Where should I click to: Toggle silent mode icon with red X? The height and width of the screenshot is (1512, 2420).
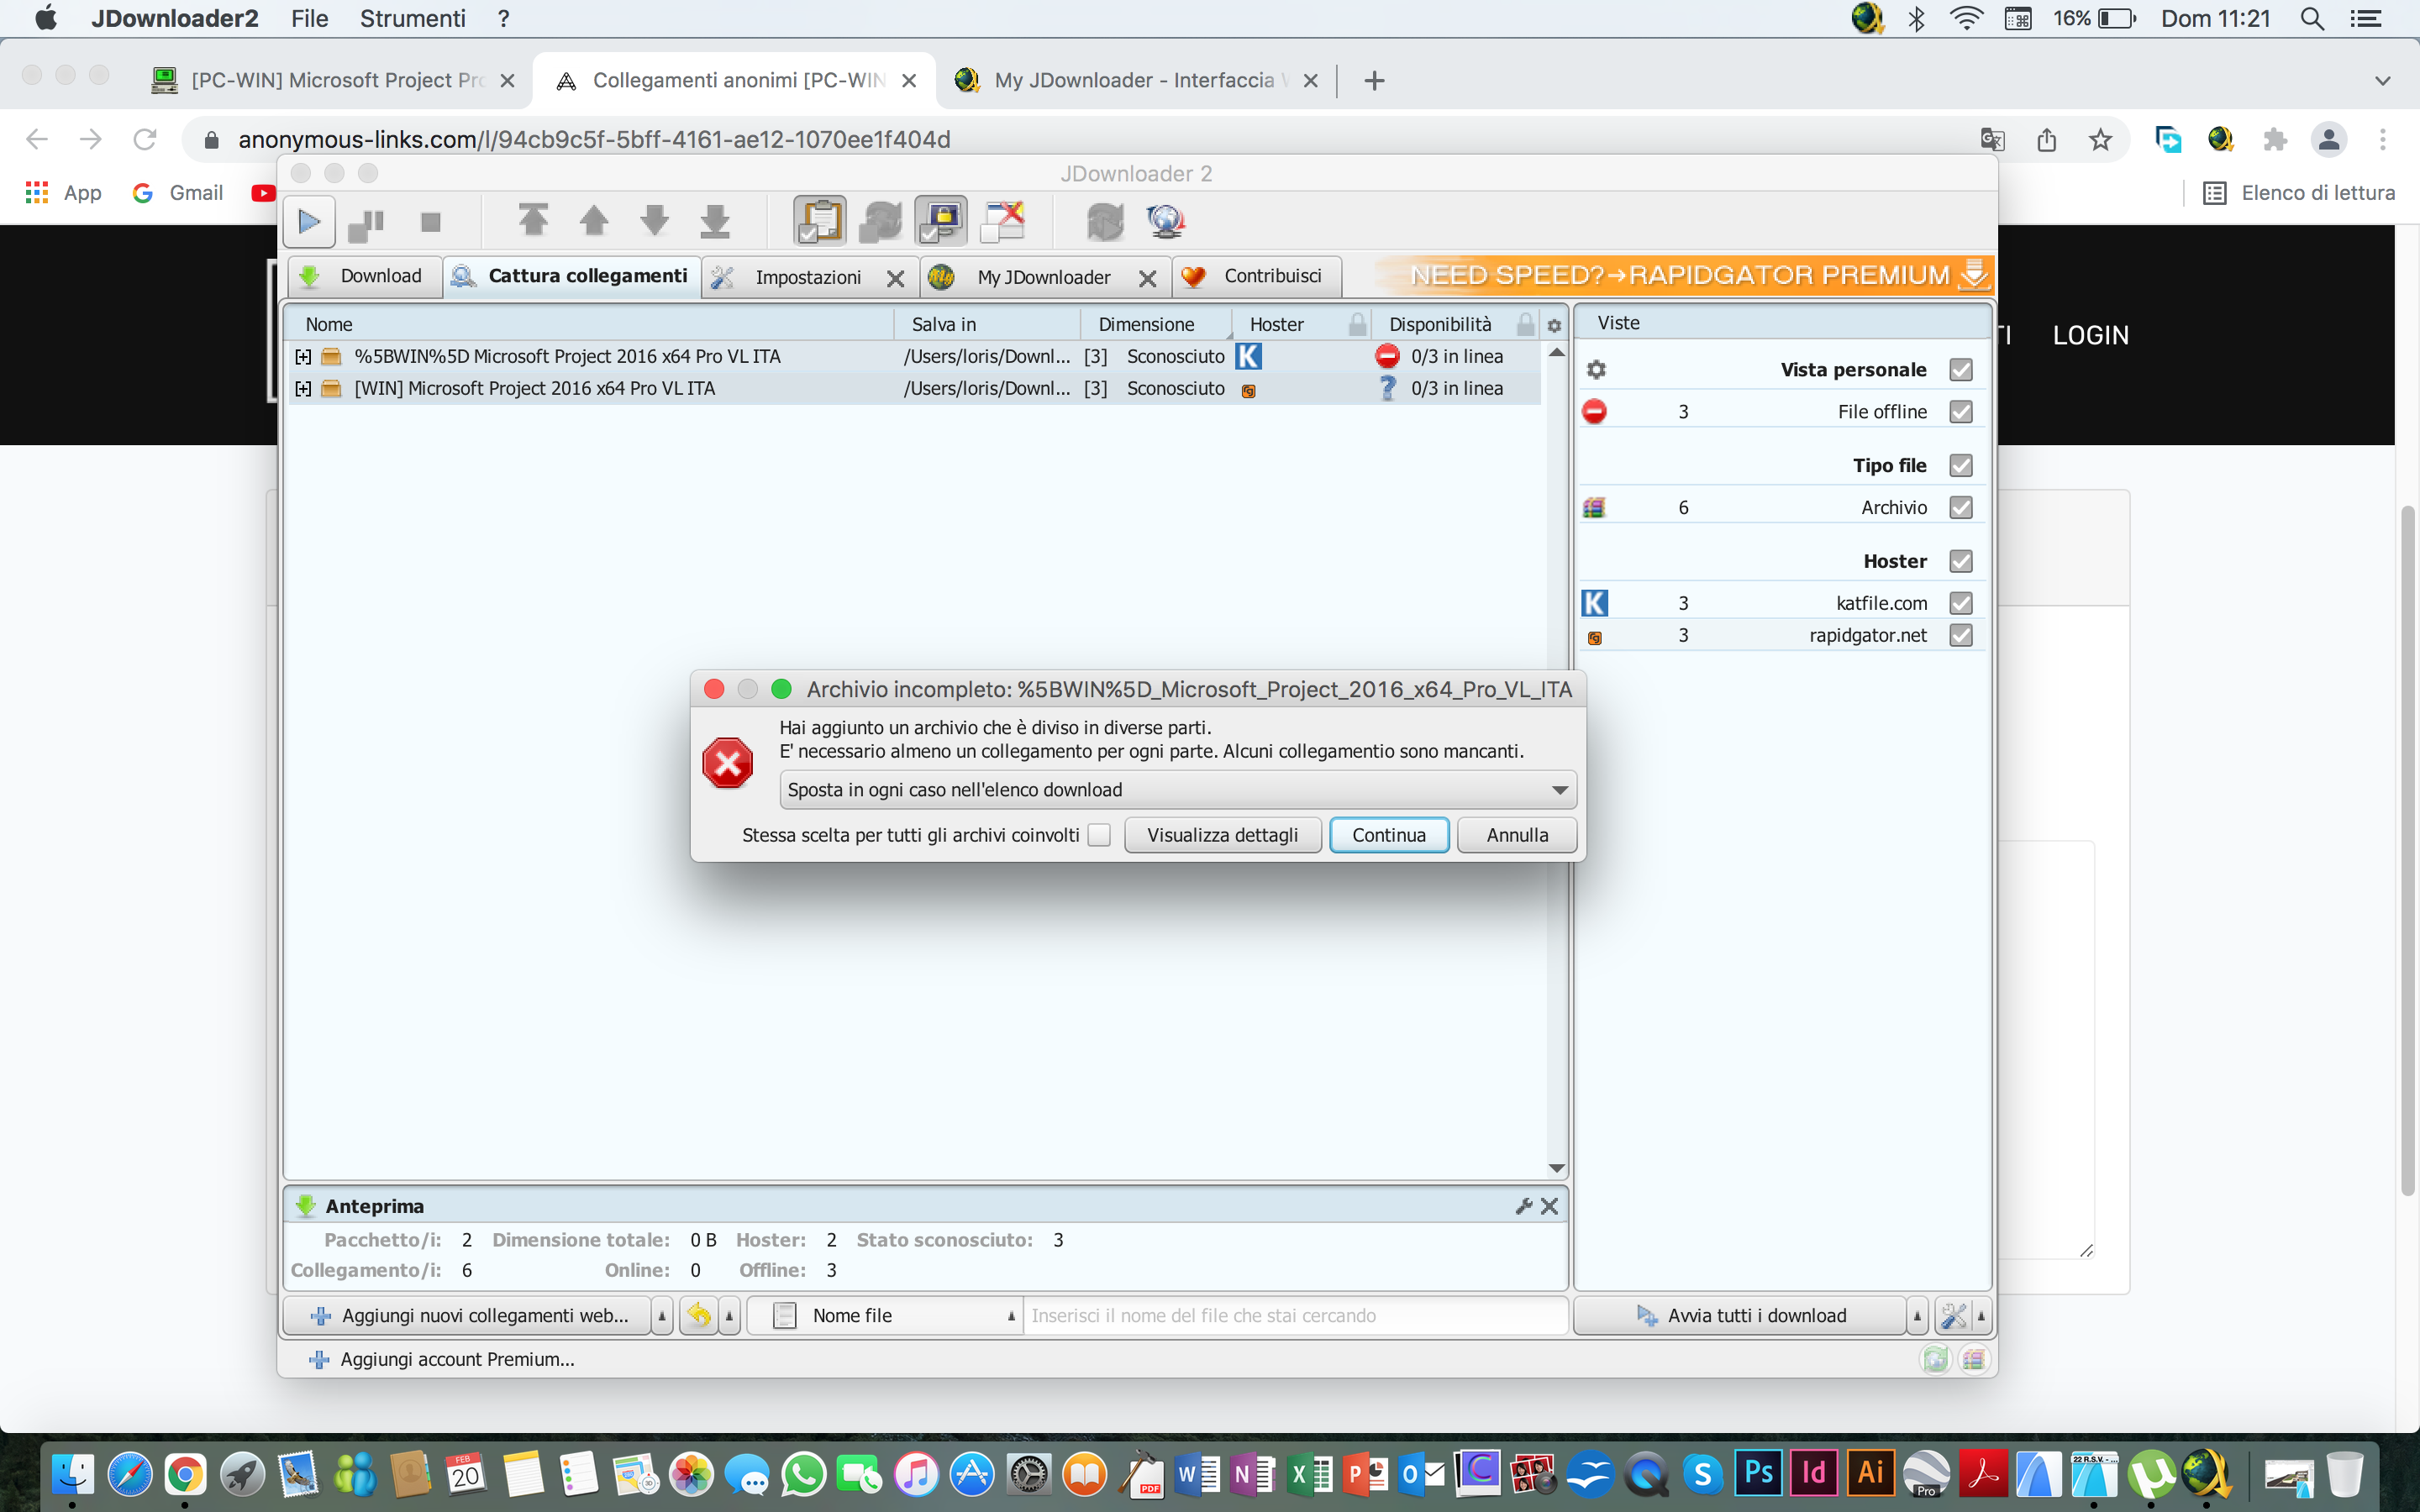pyautogui.click(x=1003, y=221)
